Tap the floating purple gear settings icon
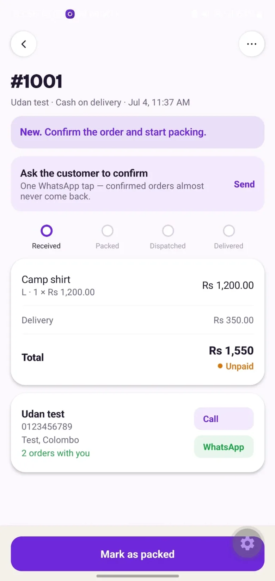275x581 pixels. point(248,543)
